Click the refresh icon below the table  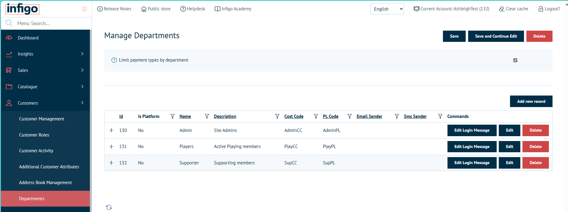click(x=109, y=207)
